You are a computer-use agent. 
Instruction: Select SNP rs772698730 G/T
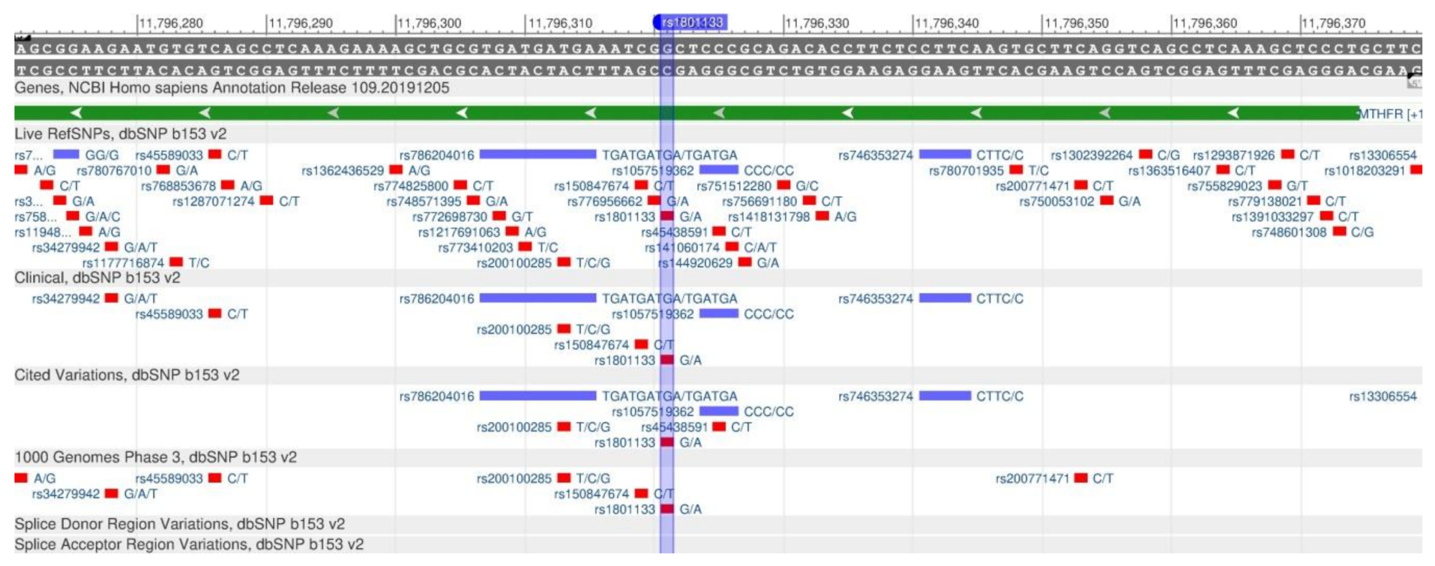(x=500, y=216)
